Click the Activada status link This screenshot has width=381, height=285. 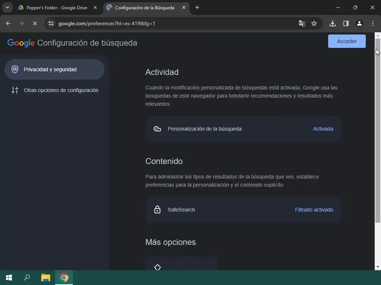tap(323, 129)
